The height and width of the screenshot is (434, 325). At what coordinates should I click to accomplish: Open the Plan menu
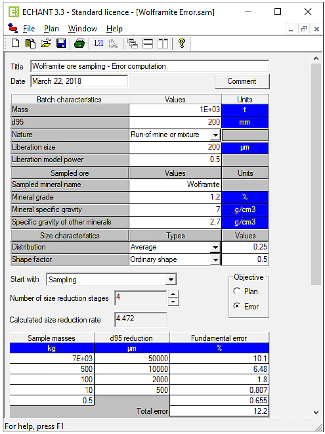(51, 29)
